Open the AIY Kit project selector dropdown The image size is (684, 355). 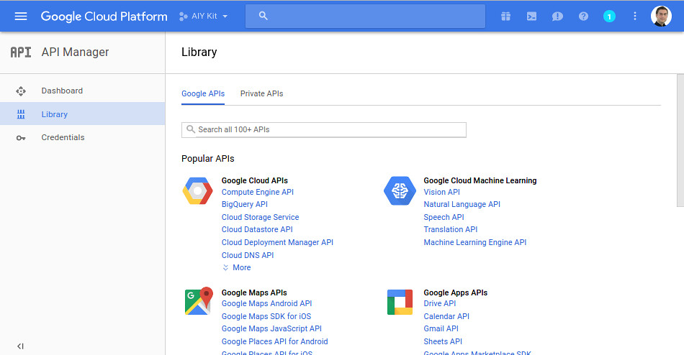(x=203, y=16)
